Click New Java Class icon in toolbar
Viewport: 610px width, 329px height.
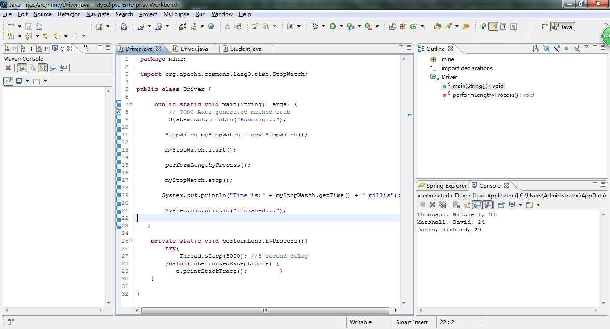(414, 27)
